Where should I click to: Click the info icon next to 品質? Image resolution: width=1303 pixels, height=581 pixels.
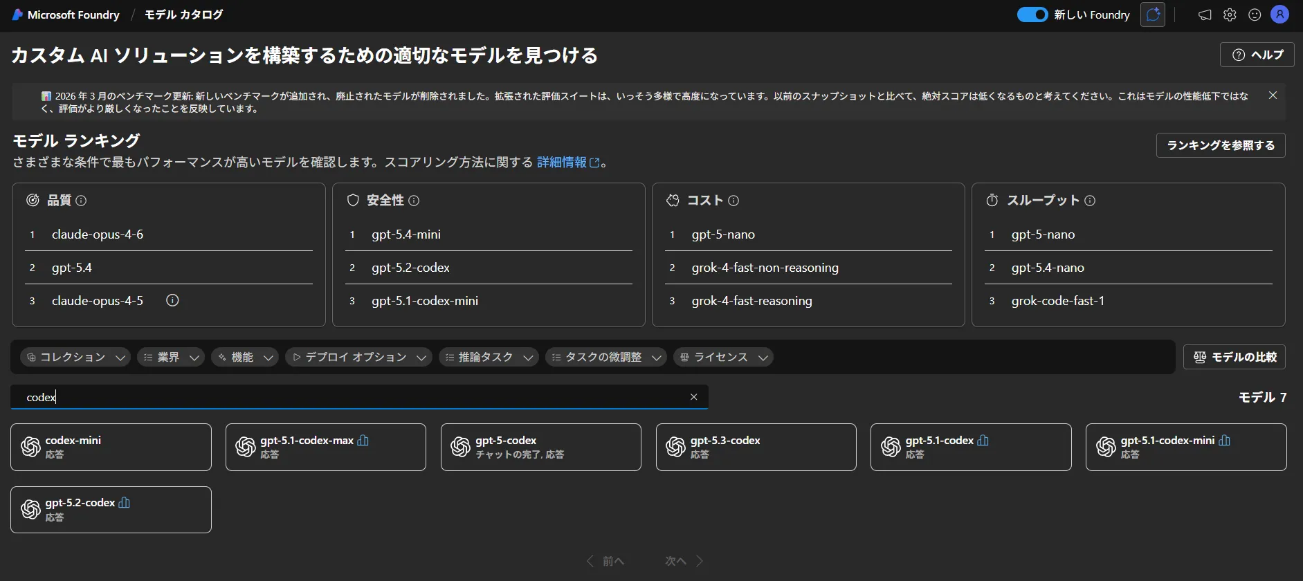[81, 201]
